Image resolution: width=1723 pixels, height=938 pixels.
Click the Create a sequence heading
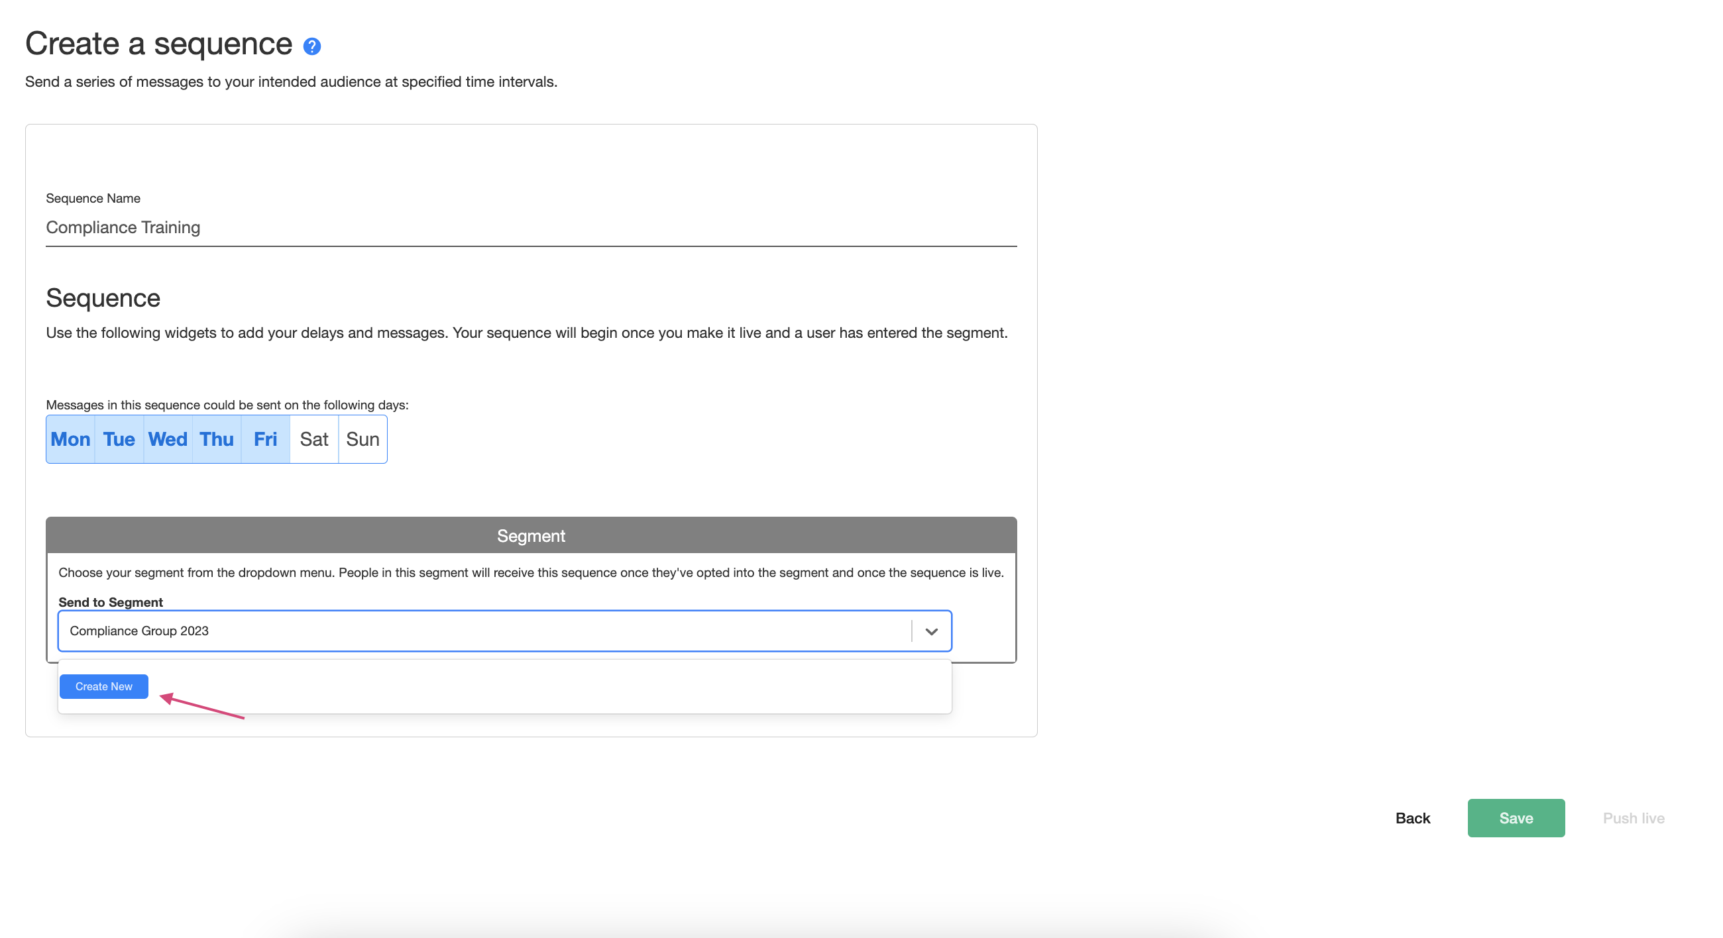tap(158, 44)
